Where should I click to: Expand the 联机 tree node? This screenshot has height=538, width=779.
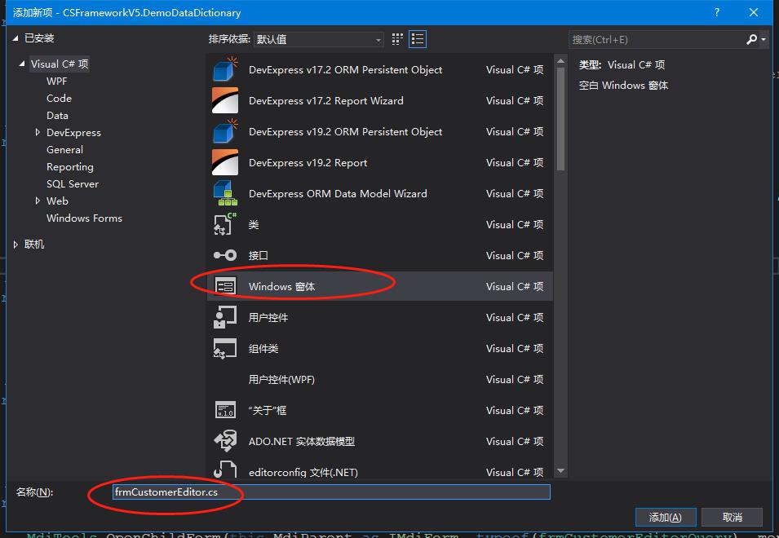point(16,244)
